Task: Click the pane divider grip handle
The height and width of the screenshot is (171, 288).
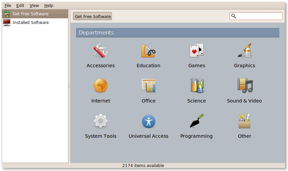Action: (x=69, y=86)
